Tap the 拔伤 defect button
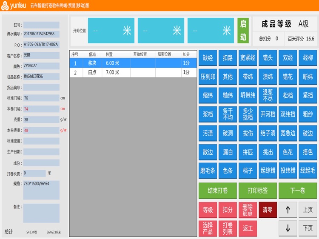Screen dimensions: 319x239 pyautogui.click(x=248, y=133)
